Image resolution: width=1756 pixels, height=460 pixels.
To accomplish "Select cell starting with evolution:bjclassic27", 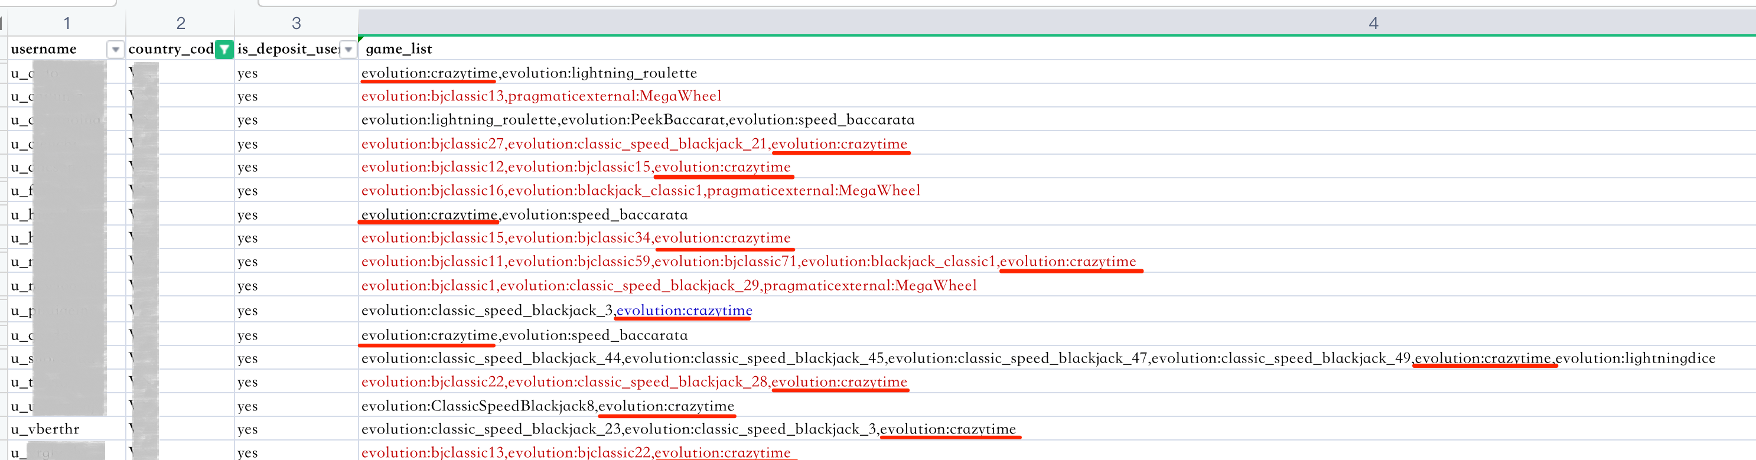I will coord(1057,144).
